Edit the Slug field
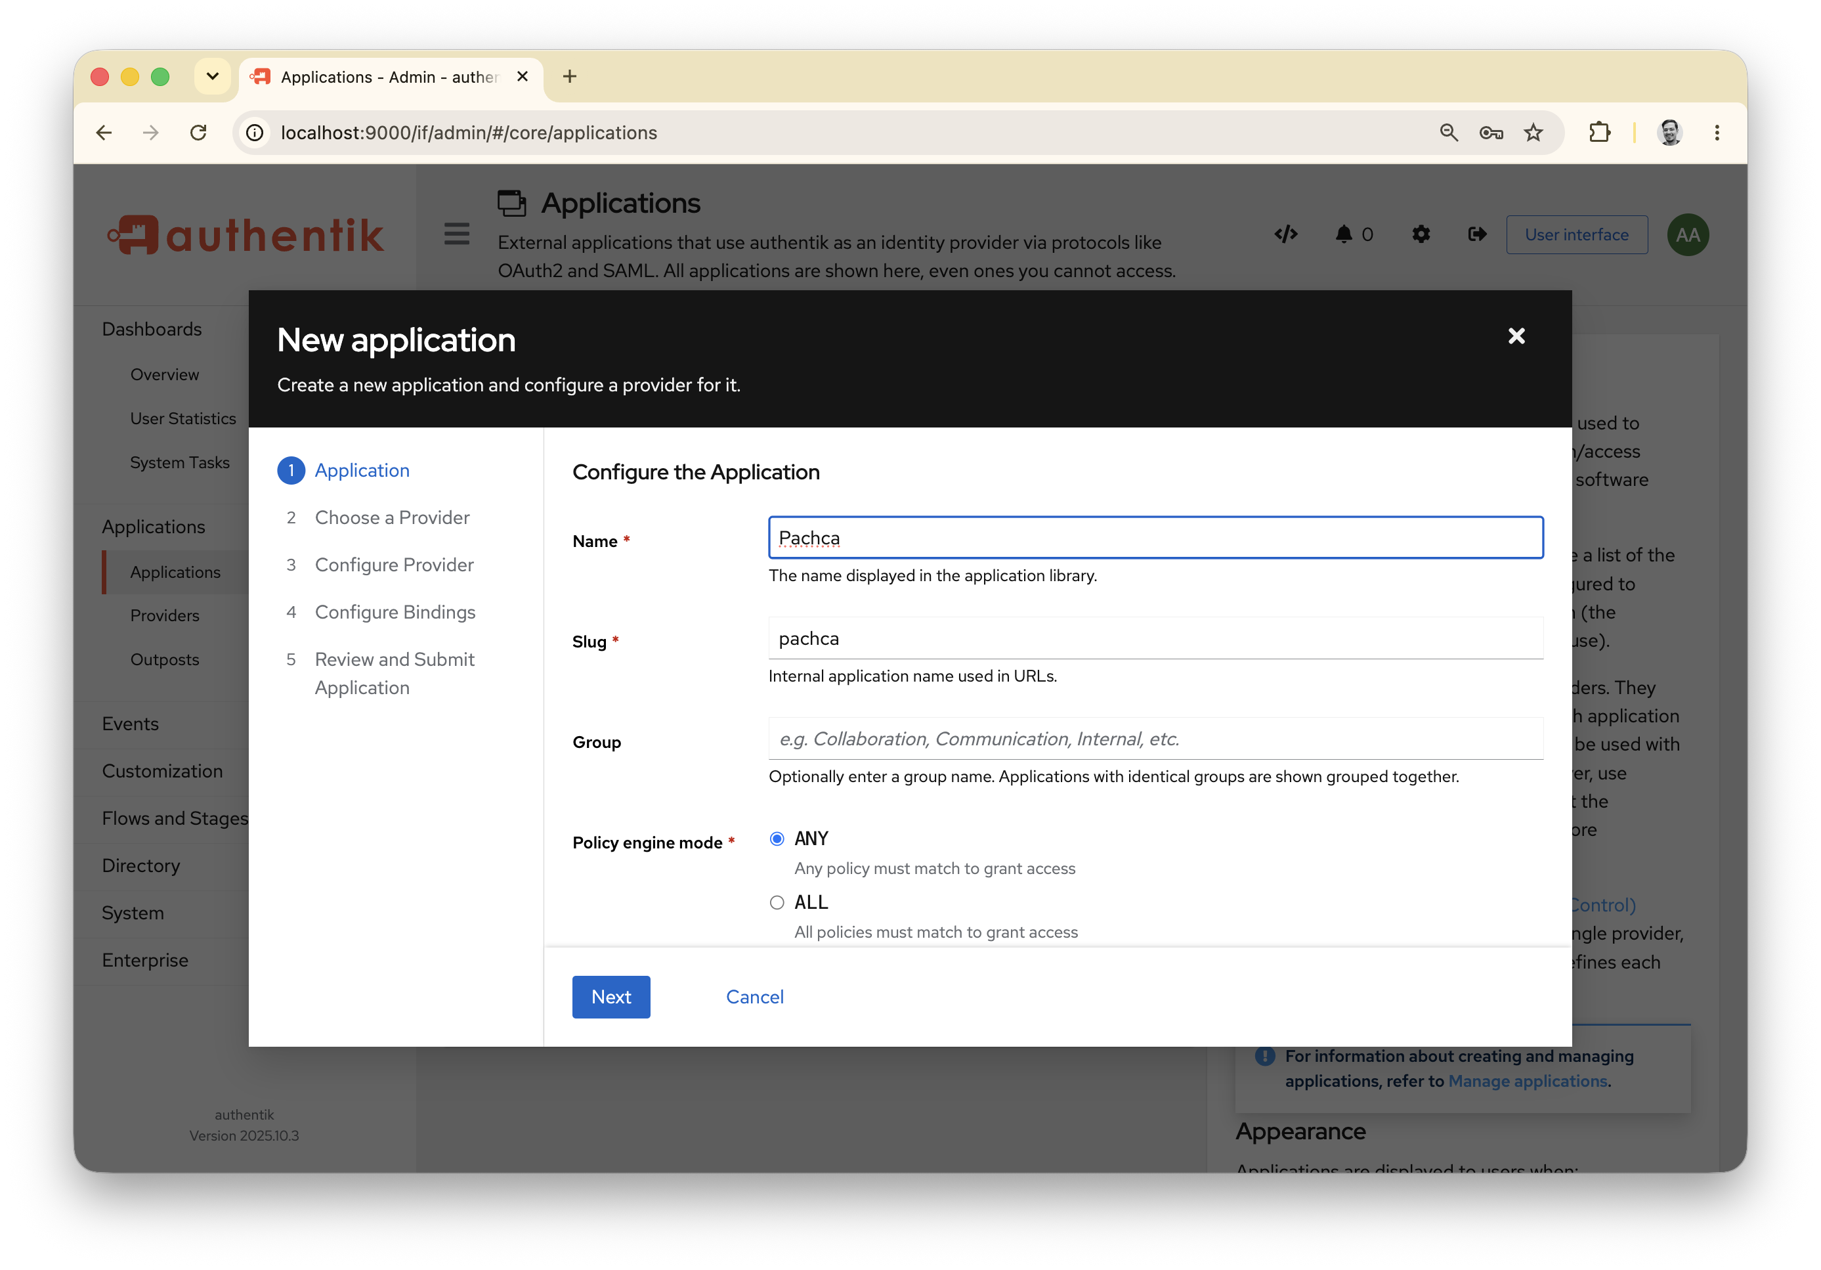The height and width of the screenshot is (1270, 1821). (x=1155, y=638)
